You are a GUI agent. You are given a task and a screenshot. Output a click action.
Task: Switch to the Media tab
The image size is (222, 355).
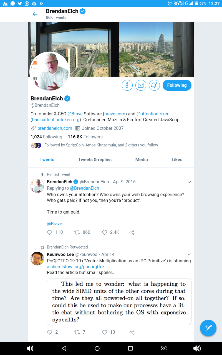[x=142, y=159]
